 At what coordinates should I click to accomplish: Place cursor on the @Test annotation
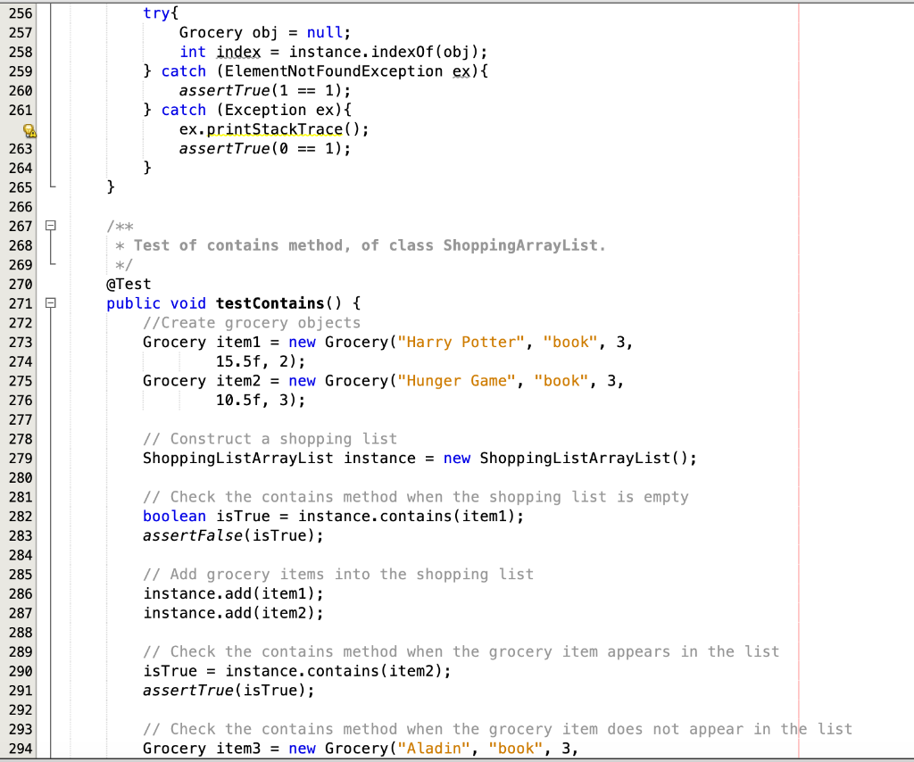pyautogui.click(x=128, y=284)
